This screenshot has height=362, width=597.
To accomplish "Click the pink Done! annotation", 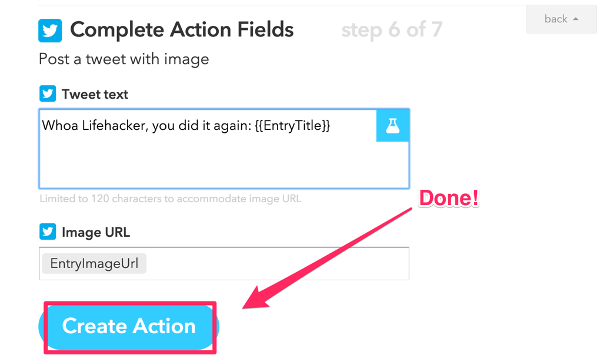I will [449, 198].
